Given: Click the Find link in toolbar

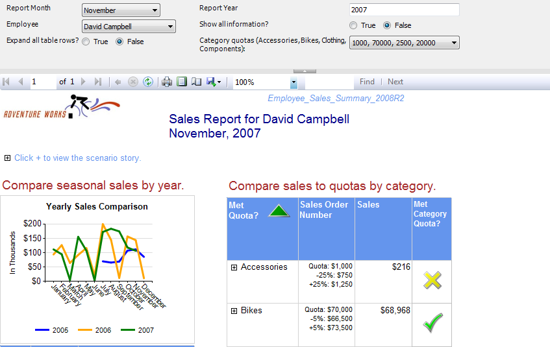Looking at the screenshot, I should 367,82.
